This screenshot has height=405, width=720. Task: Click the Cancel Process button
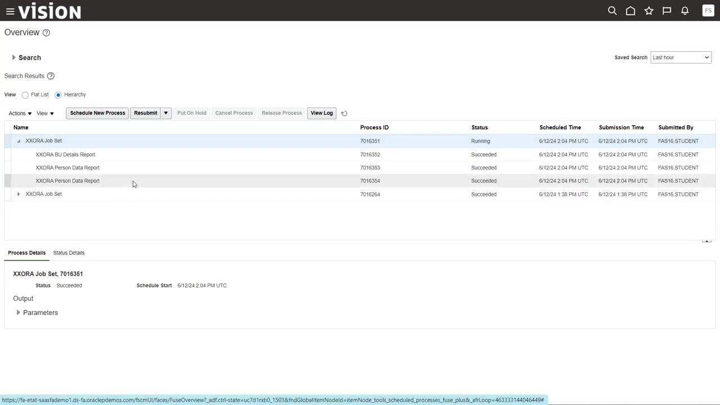coord(234,113)
